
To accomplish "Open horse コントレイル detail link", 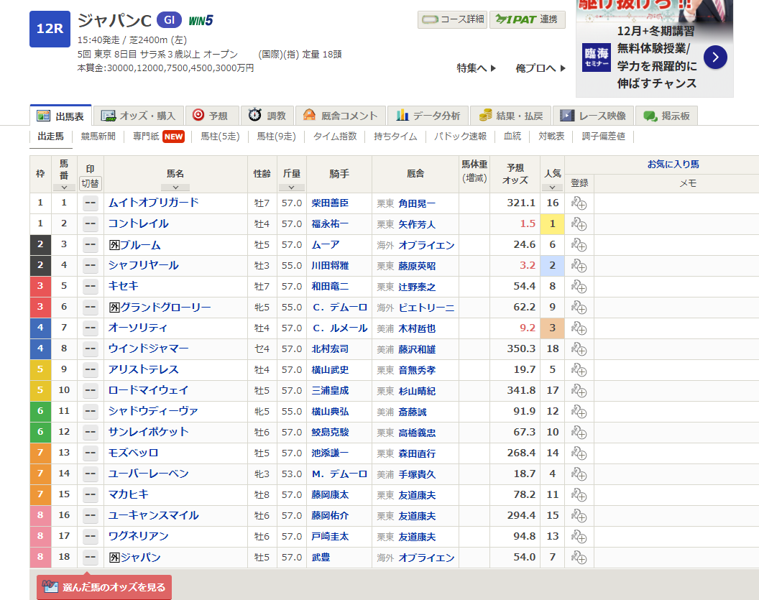I will pos(139,223).
